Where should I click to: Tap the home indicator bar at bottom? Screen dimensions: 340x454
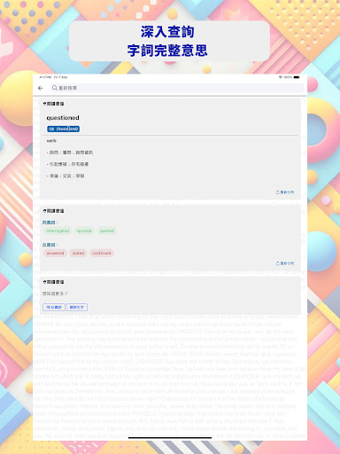tap(170, 437)
